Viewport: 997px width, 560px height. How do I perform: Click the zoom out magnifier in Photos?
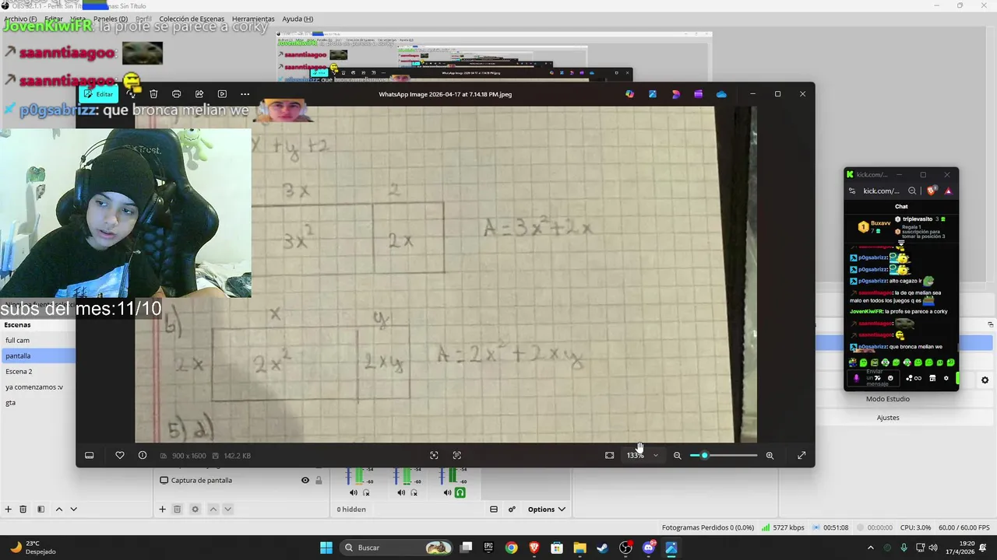click(x=678, y=456)
